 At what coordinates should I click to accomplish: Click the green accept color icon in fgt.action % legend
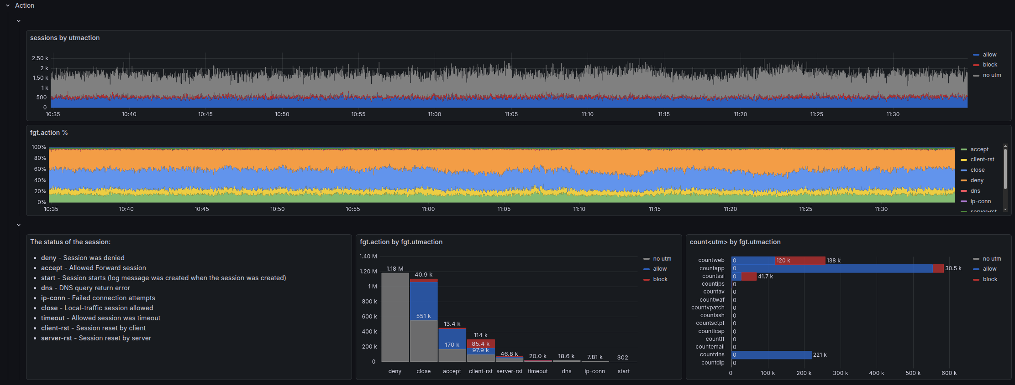tap(964, 149)
